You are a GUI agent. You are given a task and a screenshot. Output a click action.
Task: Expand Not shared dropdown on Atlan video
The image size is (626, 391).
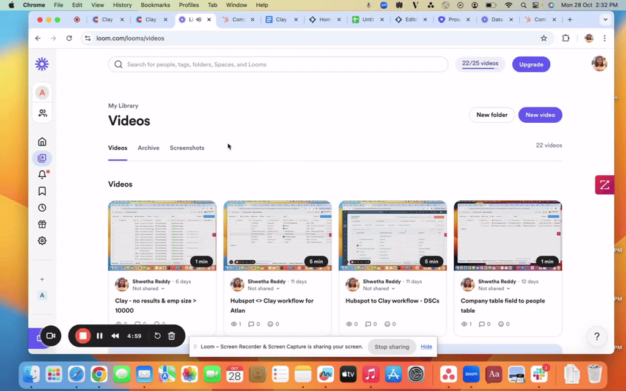point(263,288)
